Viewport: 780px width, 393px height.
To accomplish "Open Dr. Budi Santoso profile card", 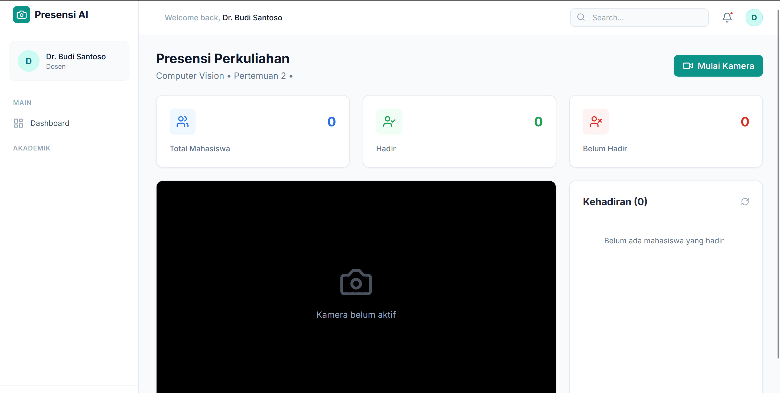I will [69, 61].
